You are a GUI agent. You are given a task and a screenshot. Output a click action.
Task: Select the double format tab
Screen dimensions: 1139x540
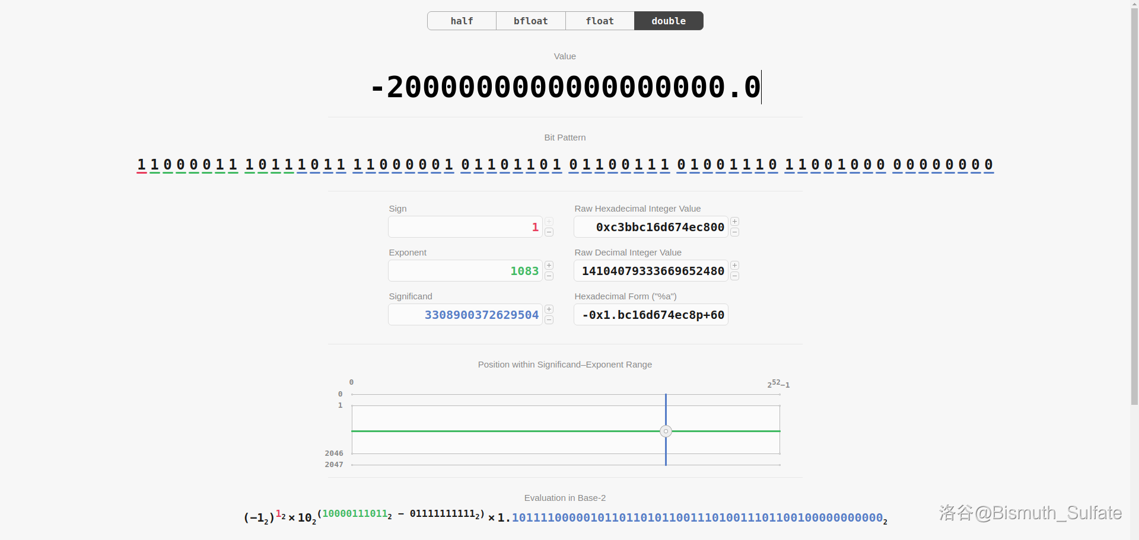[x=669, y=21]
